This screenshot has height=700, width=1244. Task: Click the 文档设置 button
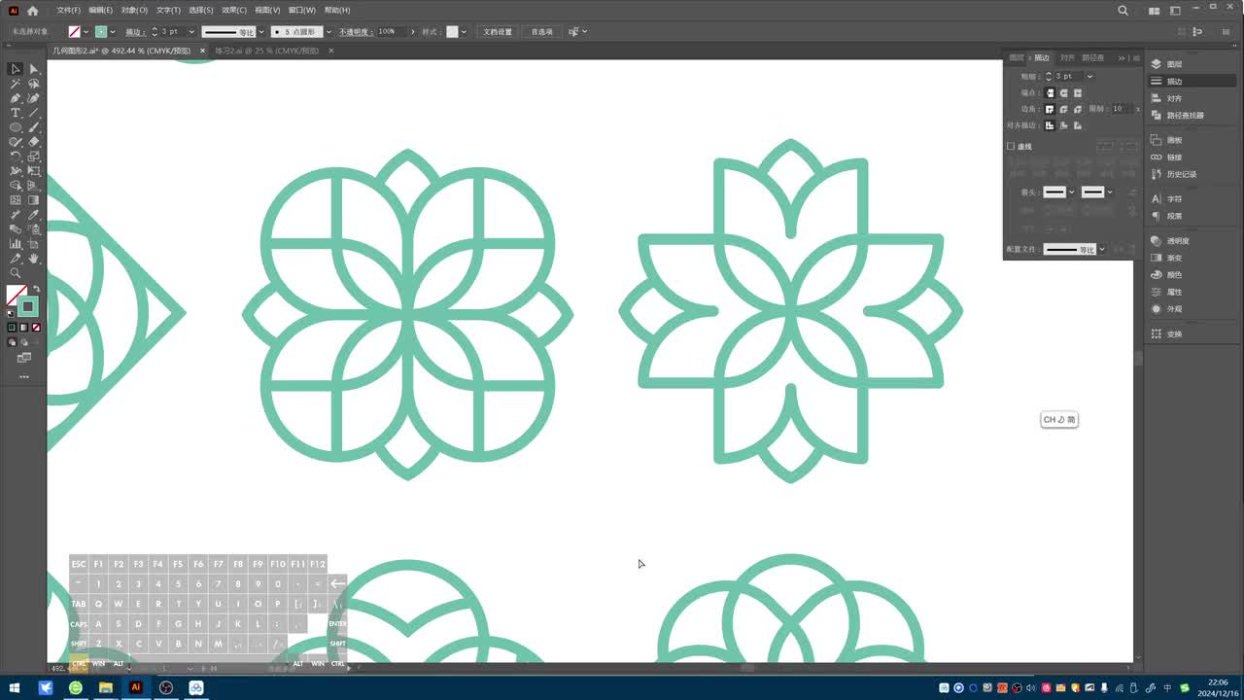(498, 32)
